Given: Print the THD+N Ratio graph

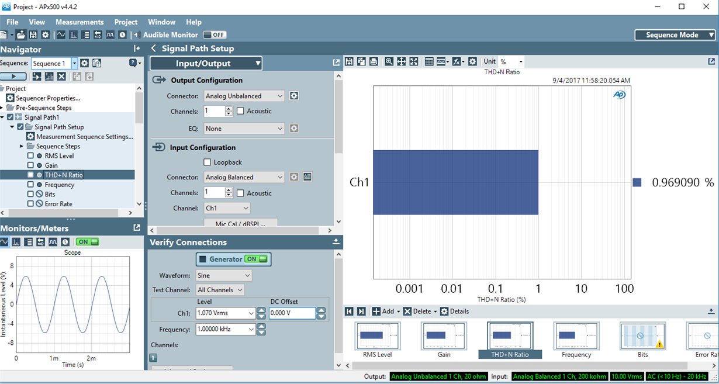Looking at the screenshot, I should 374,61.
